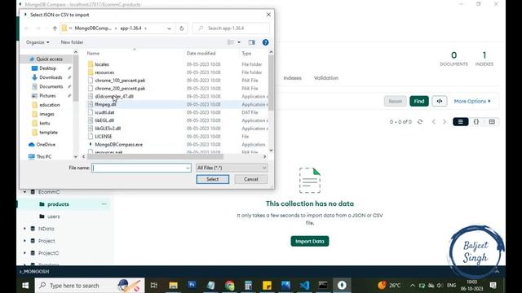
Task: Open Downloads in navigation pane
Action: point(51,77)
